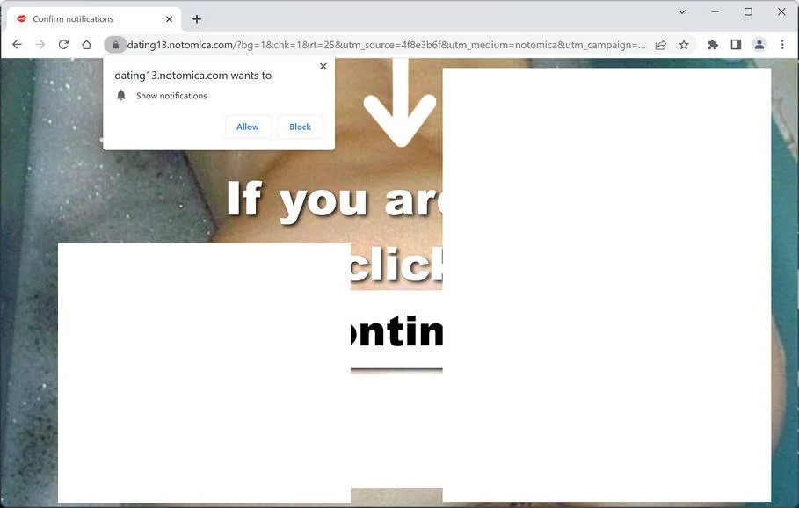Open the profile avatar menu
The height and width of the screenshot is (508, 799).
759,45
